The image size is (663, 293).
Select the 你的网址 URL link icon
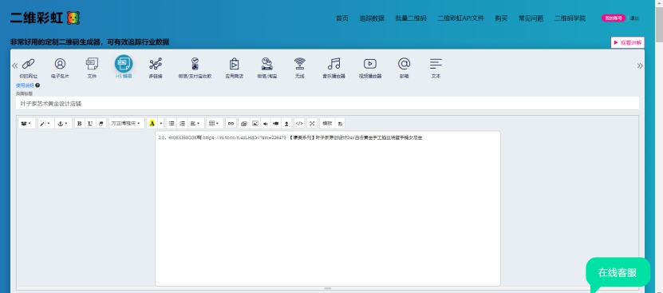28,64
